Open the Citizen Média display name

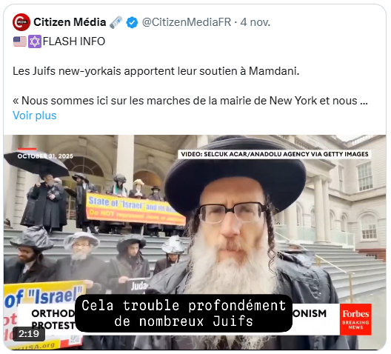coord(70,22)
